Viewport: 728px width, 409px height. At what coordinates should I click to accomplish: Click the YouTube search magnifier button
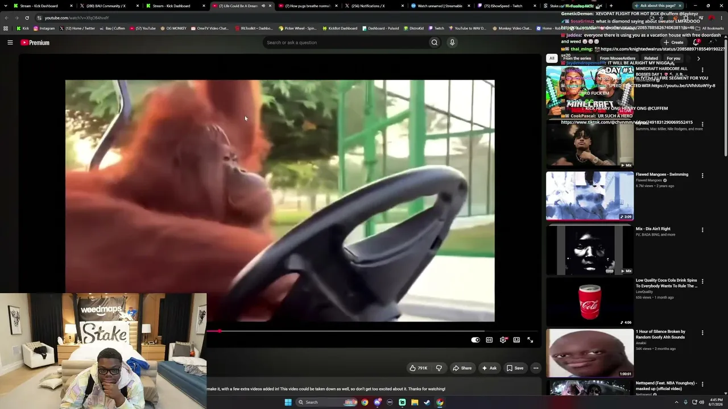[435, 43]
